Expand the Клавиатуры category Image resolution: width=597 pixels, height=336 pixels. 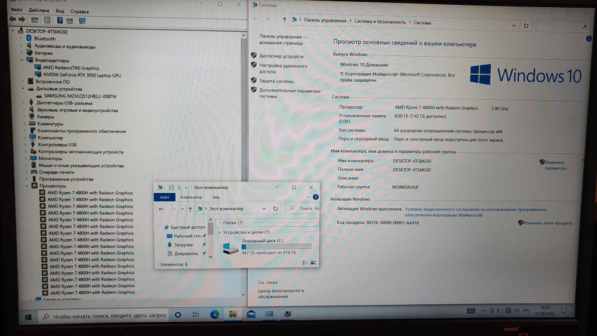pos(24,124)
